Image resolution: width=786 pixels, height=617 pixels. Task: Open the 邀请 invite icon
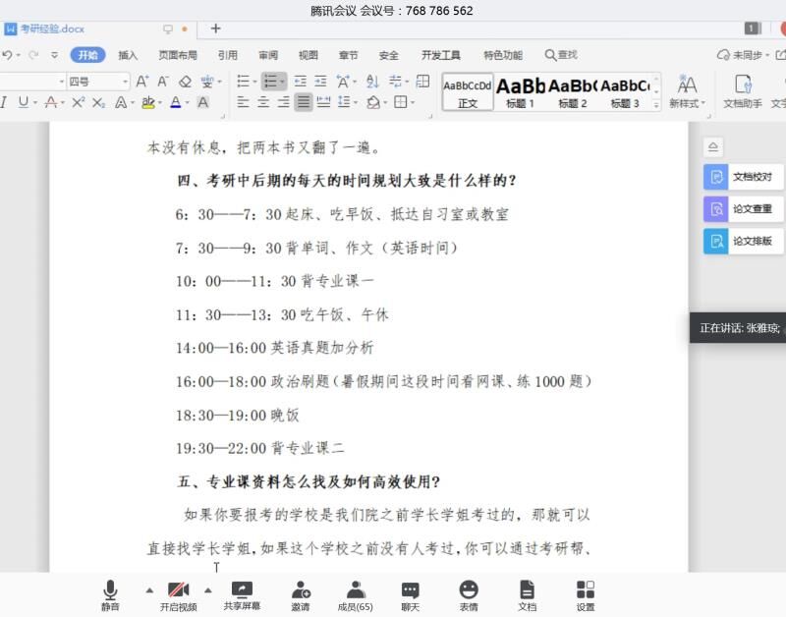[x=300, y=595]
